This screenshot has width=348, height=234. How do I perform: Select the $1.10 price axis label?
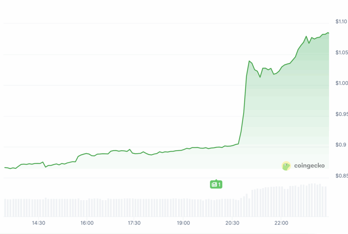point(341,22)
